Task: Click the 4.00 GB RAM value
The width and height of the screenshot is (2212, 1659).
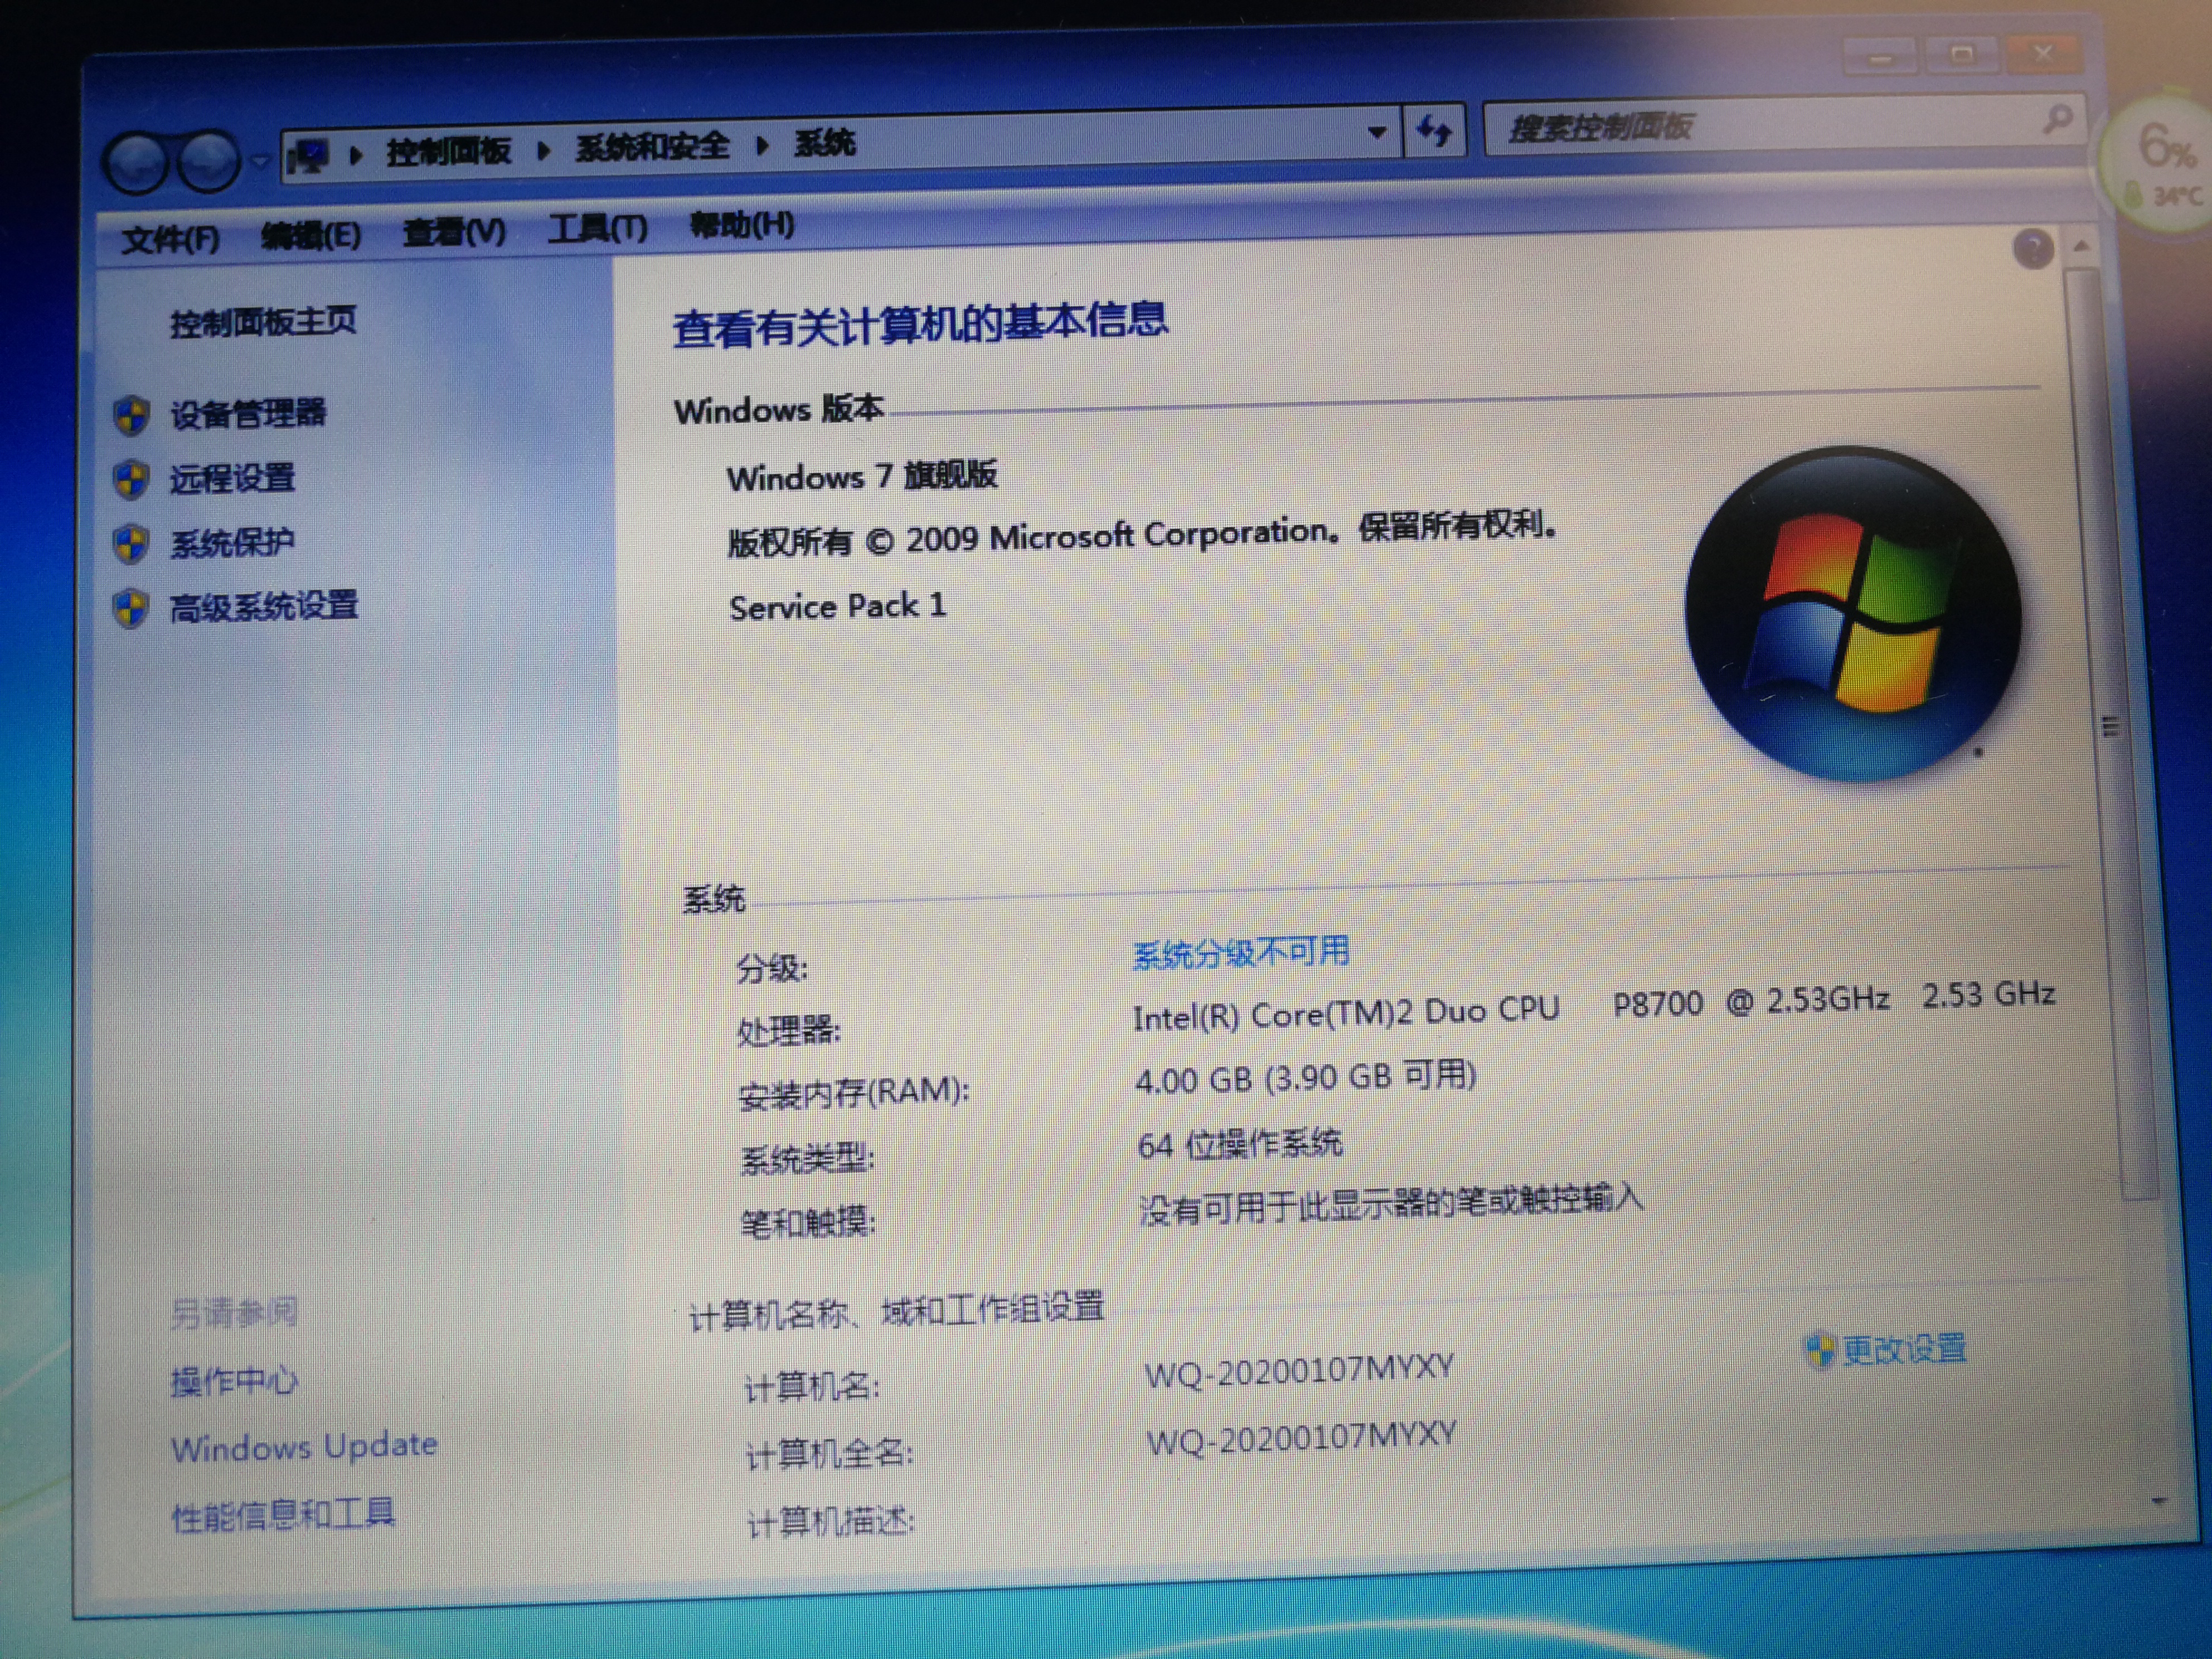Action: [1305, 1078]
